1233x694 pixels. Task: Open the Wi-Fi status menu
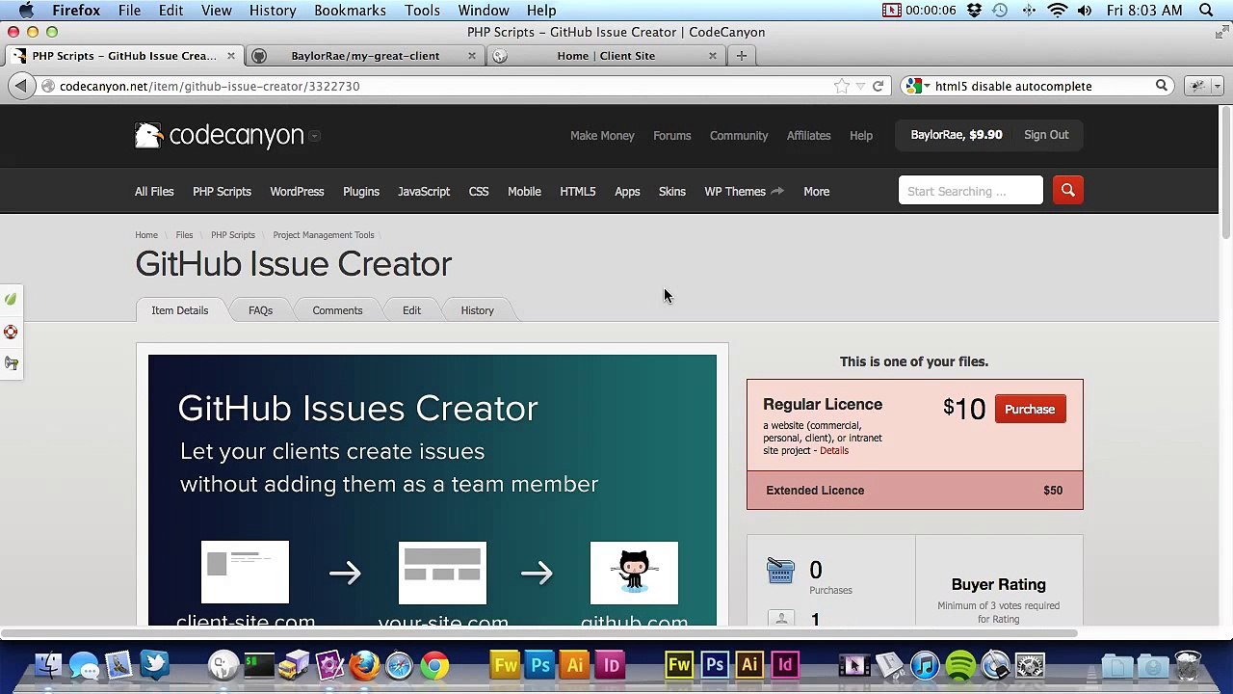pos(1057,11)
